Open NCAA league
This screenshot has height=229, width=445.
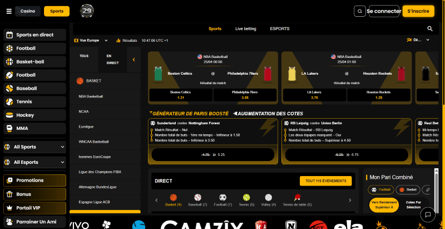105,111
